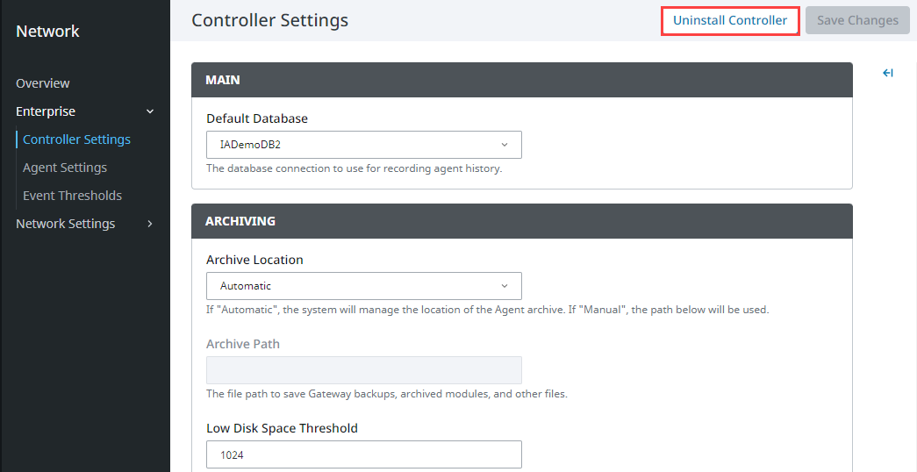Image resolution: width=917 pixels, height=472 pixels.
Task: Click the Archive Location dropdown chevron arrow
Action: click(505, 286)
